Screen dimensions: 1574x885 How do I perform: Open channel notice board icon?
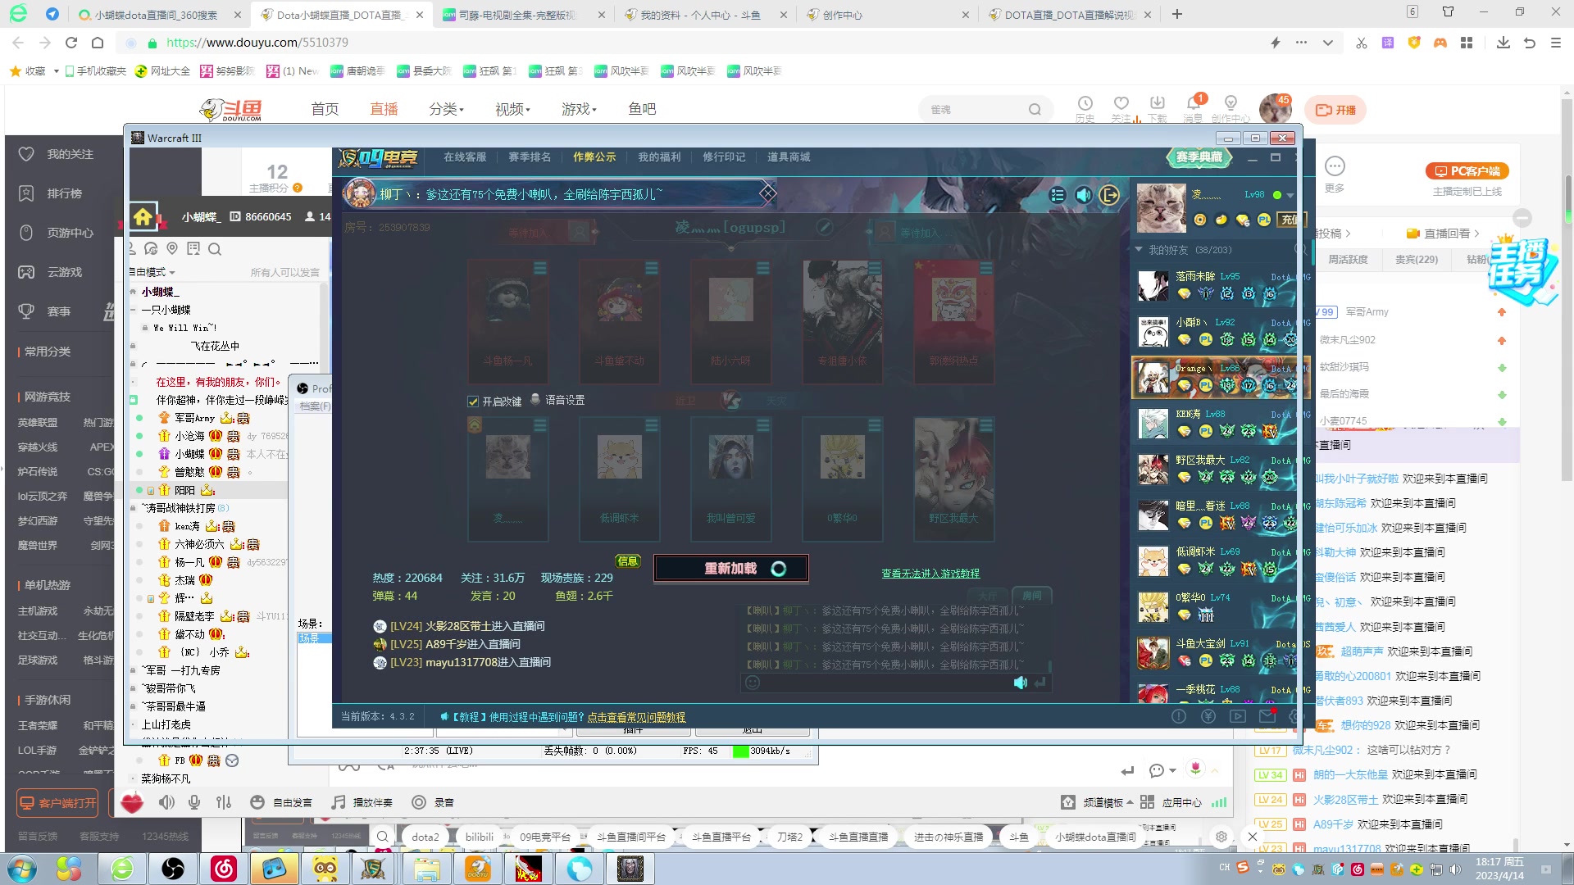193,248
